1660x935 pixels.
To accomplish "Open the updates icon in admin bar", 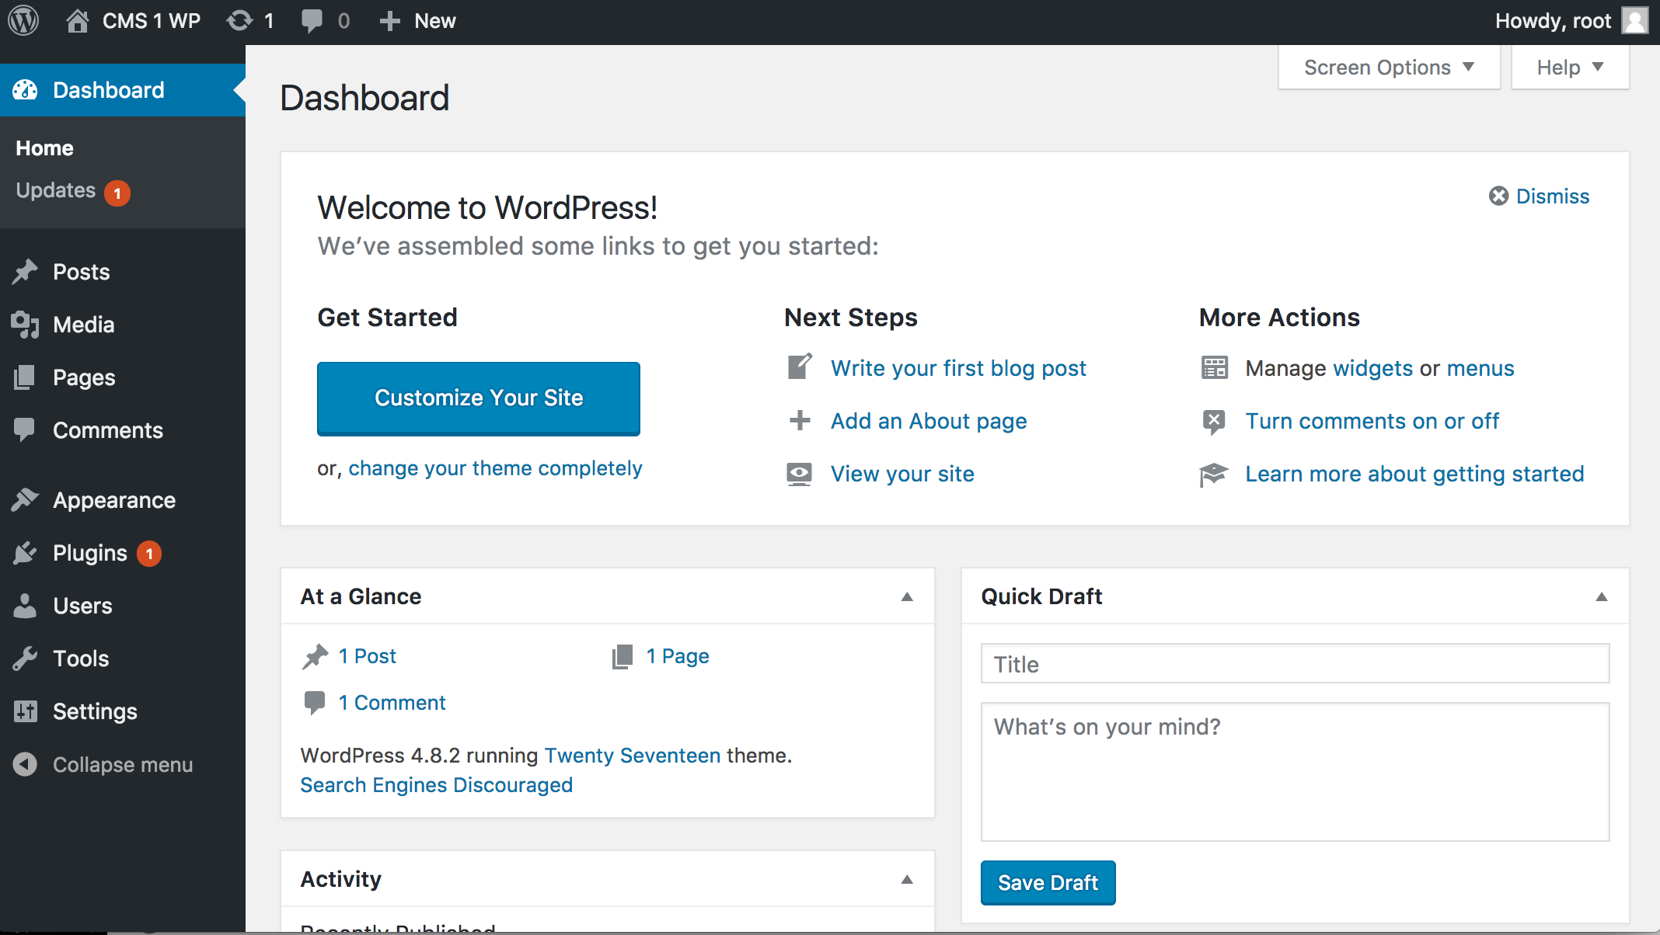I will click(x=240, y=21).
